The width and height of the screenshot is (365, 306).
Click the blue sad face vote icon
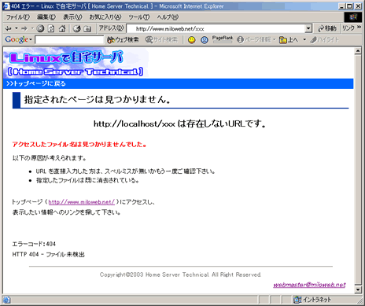[x=205, y=40]
